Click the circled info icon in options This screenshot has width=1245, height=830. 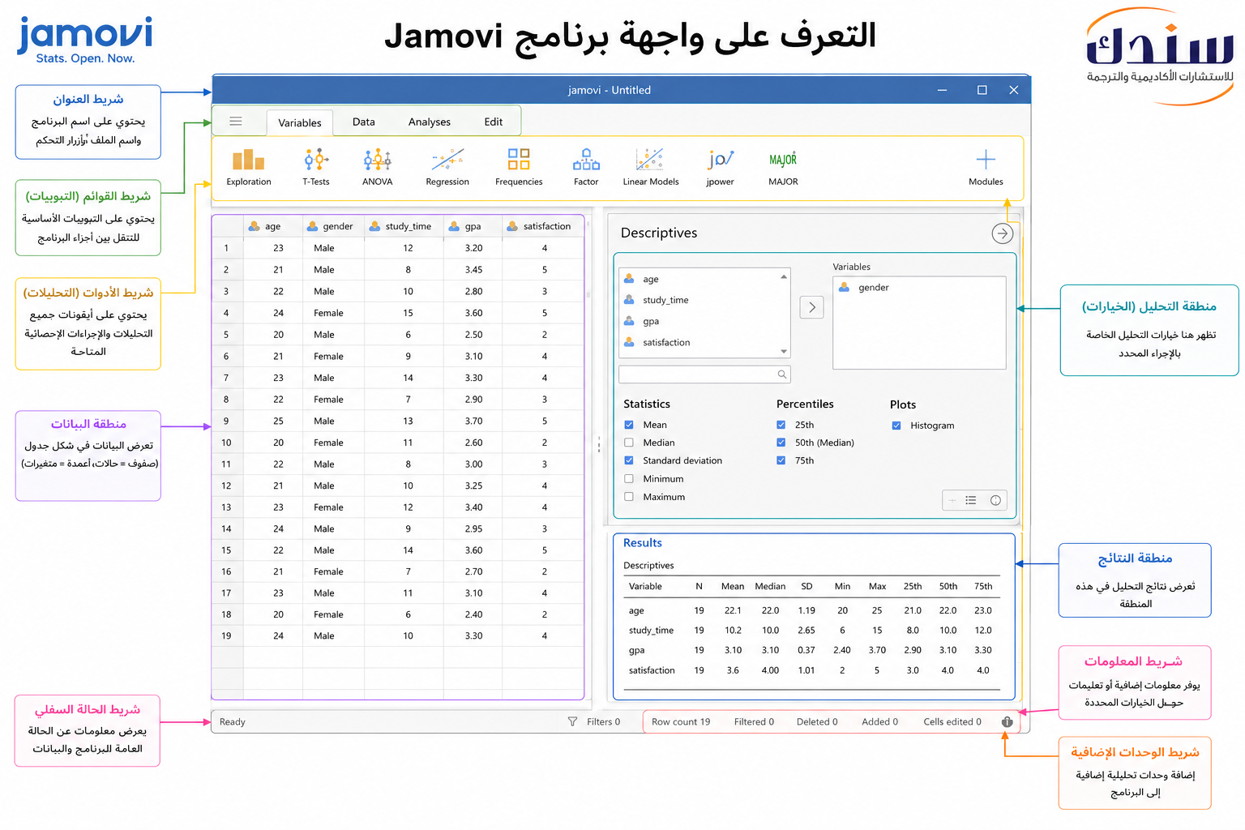[x=995, y=501]
